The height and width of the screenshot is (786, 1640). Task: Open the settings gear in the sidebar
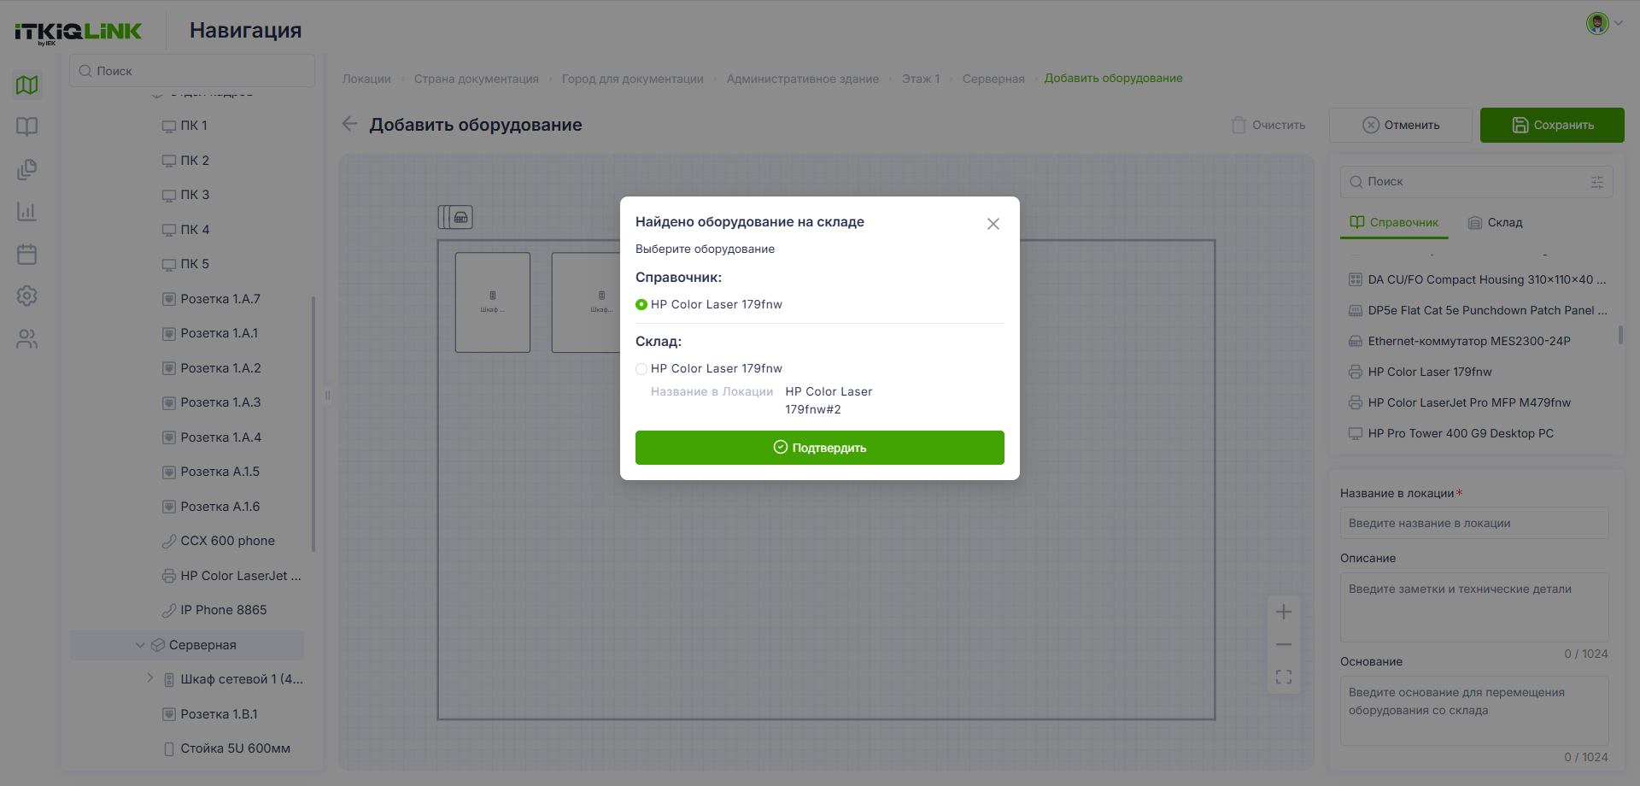point(27,296)
